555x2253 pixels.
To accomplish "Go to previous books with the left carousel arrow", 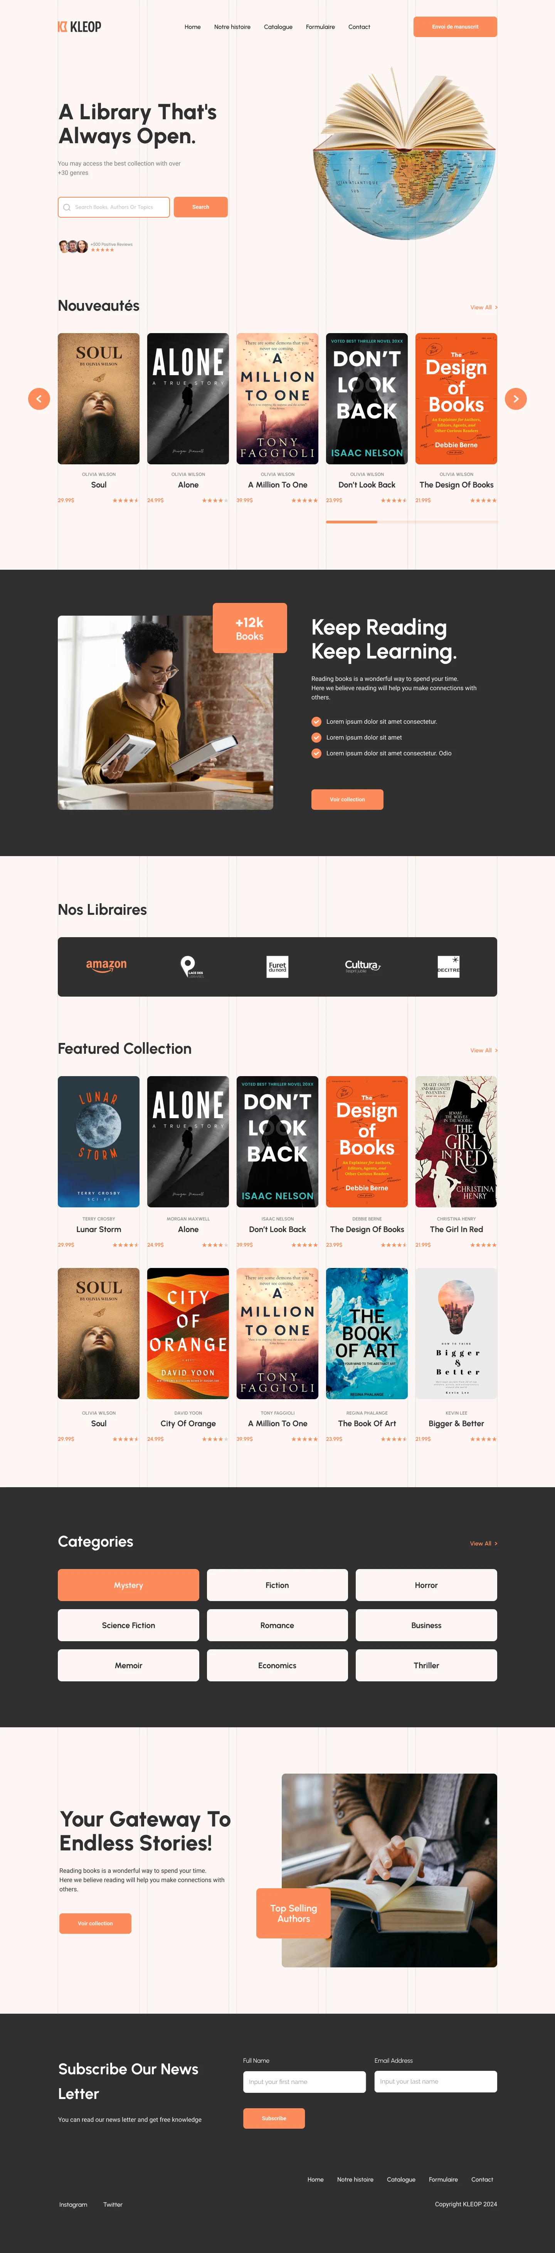I will (39, 399).
